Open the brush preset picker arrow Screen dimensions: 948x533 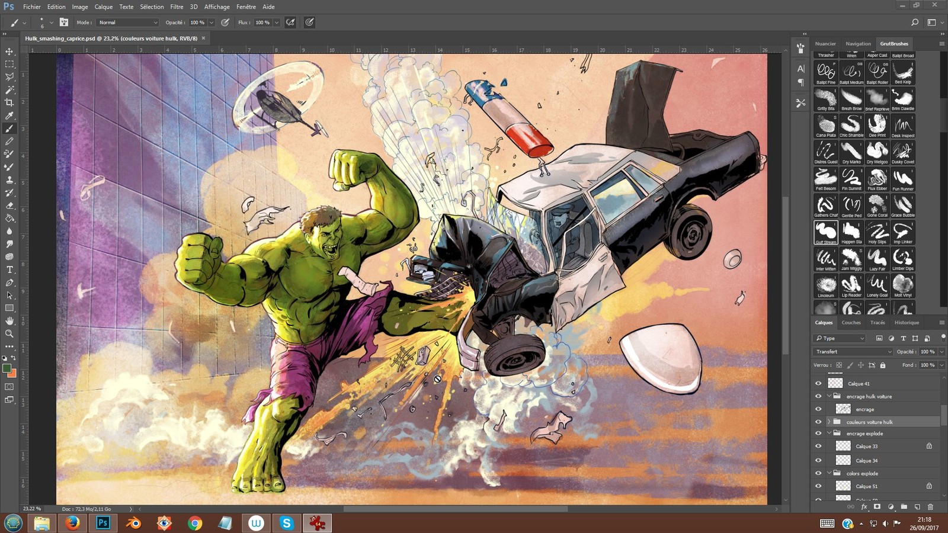[51, 23]
